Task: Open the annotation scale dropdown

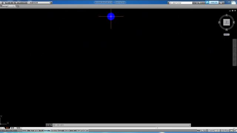Action: [211, 130]
